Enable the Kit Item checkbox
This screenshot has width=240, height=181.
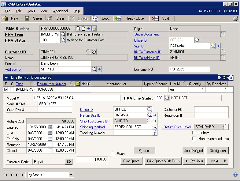click(x=194, y=133)
